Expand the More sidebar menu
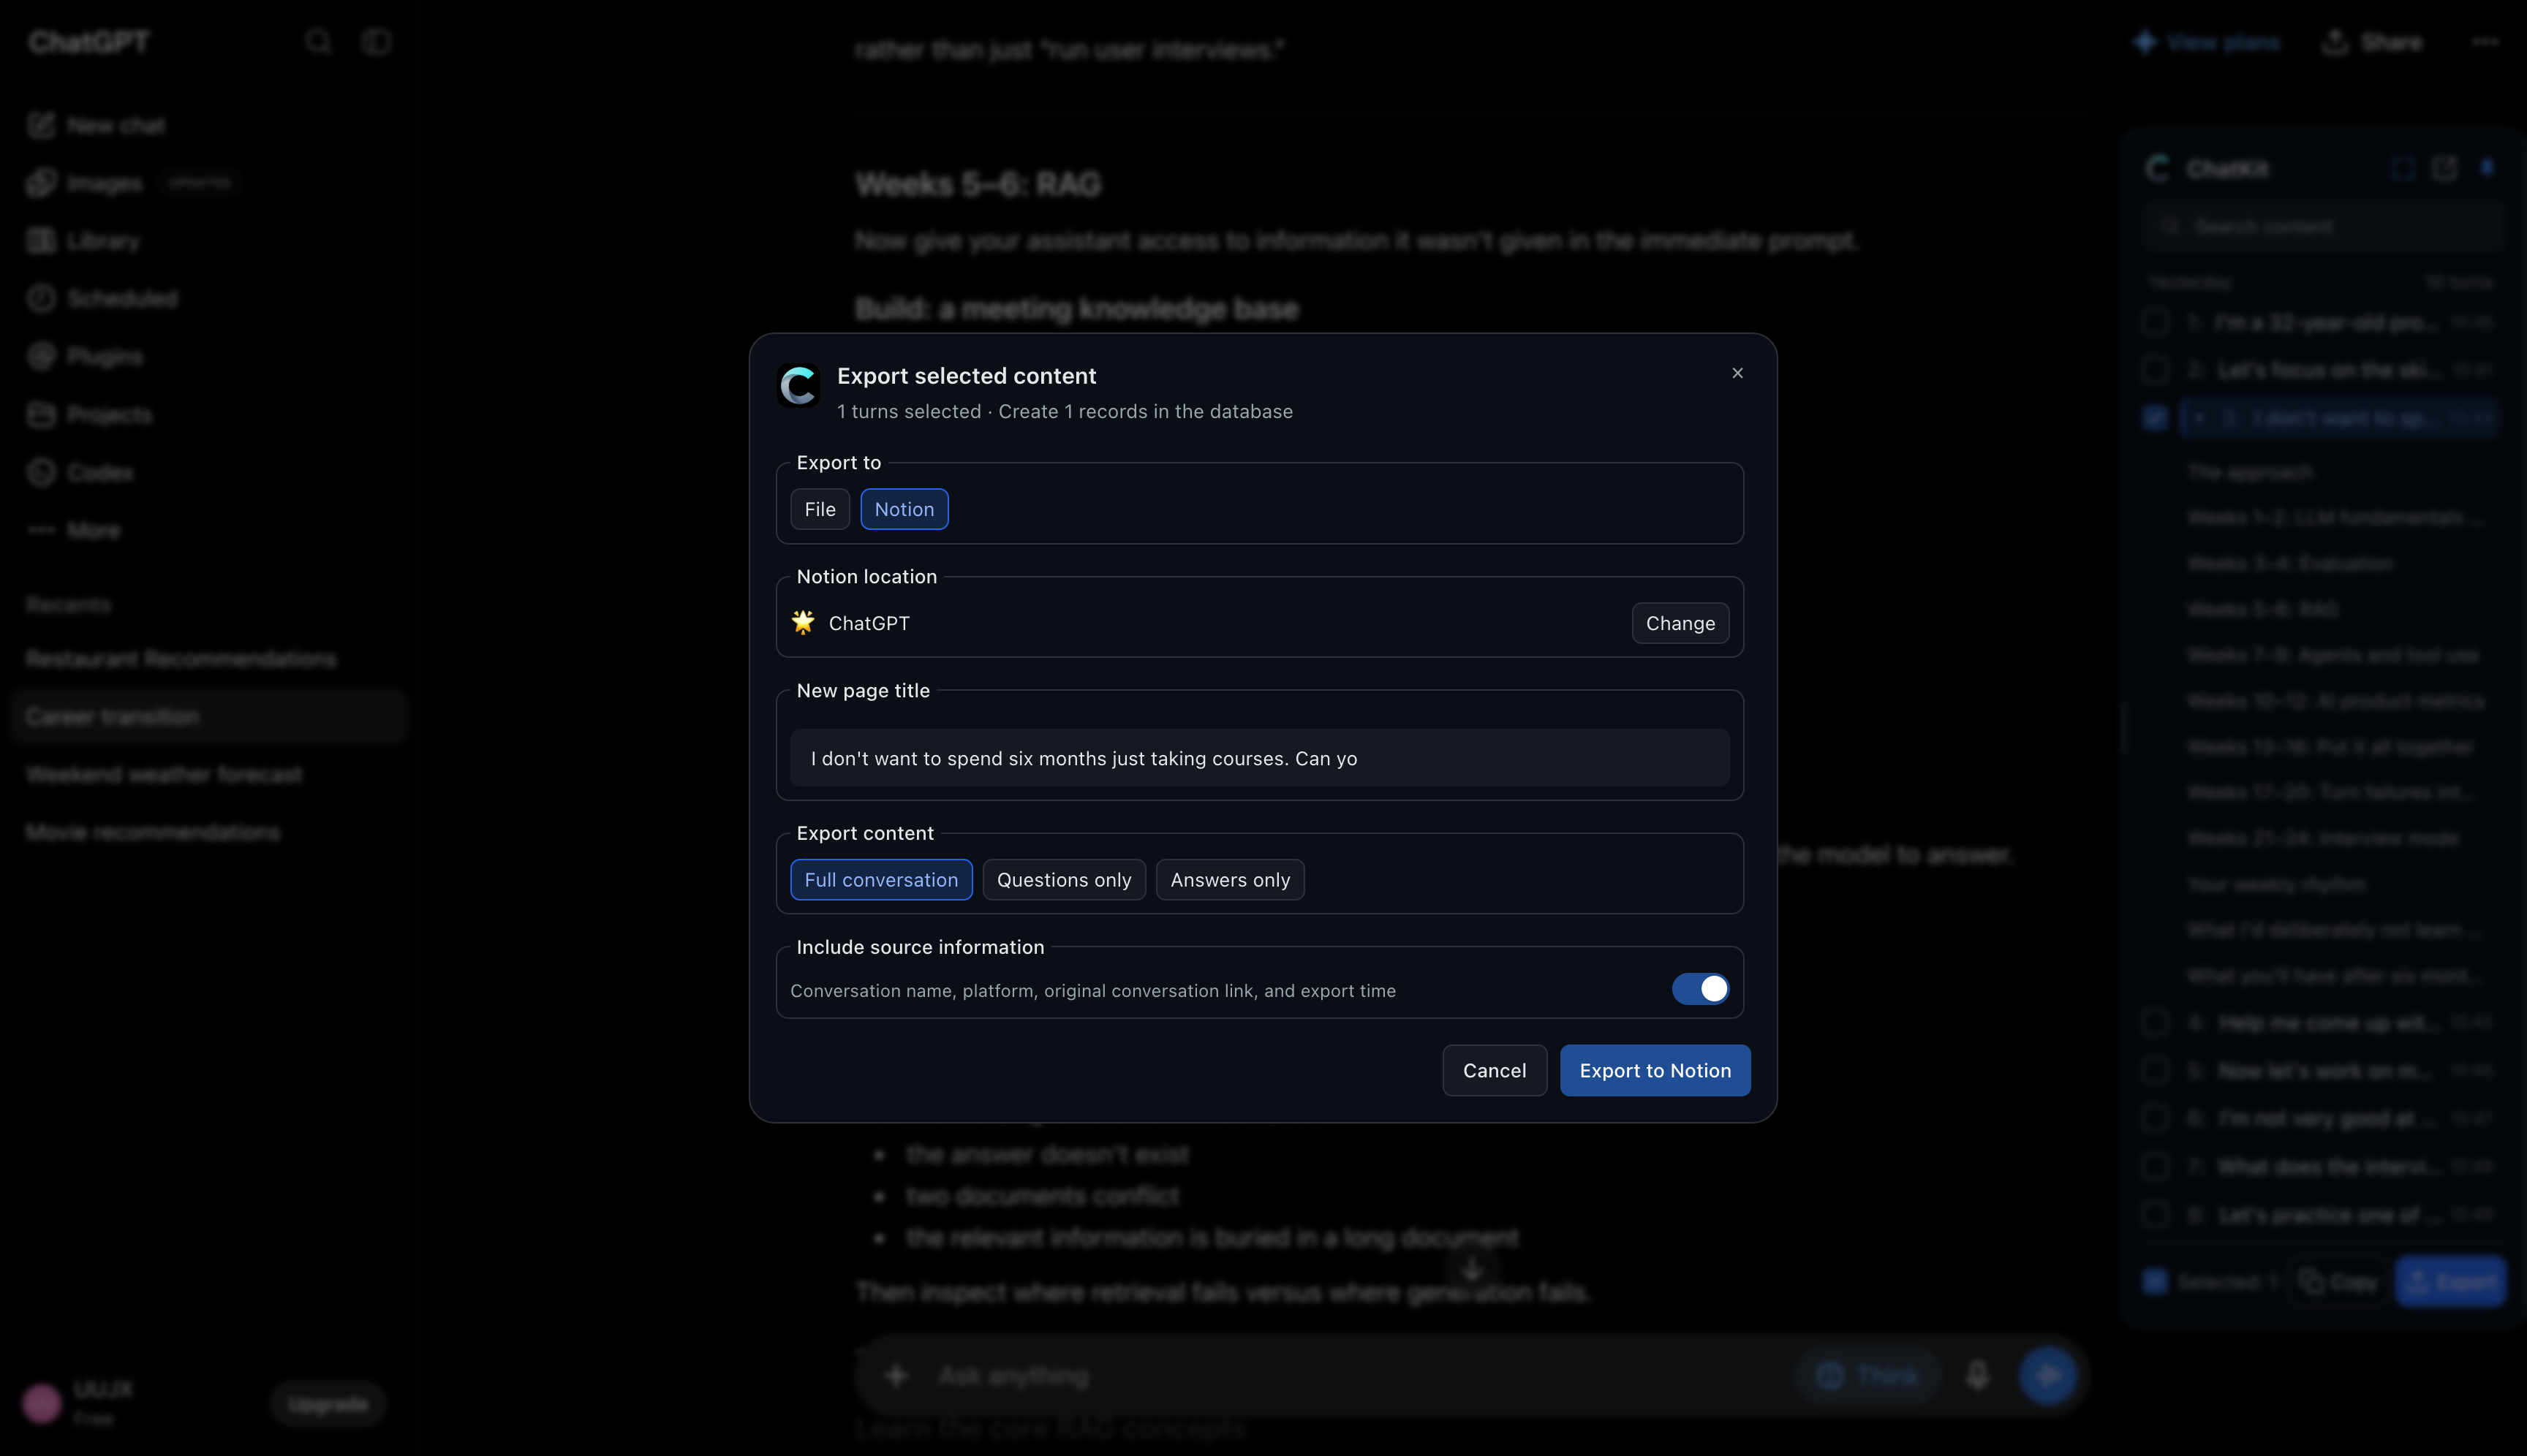2527x1456 pixels. coord(75,530)
